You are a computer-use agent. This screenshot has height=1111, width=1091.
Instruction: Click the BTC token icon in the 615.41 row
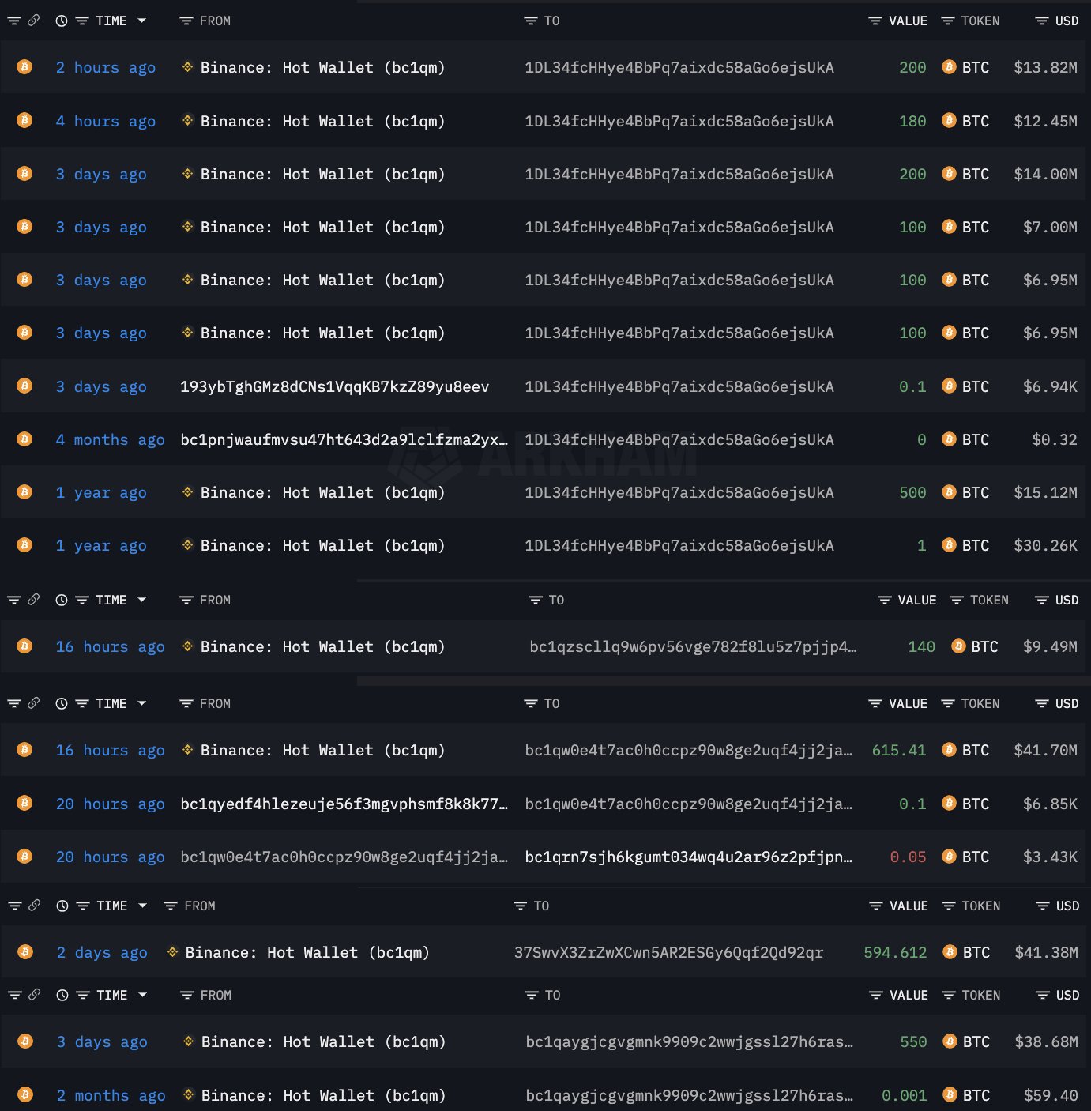[x=949, y=750]
